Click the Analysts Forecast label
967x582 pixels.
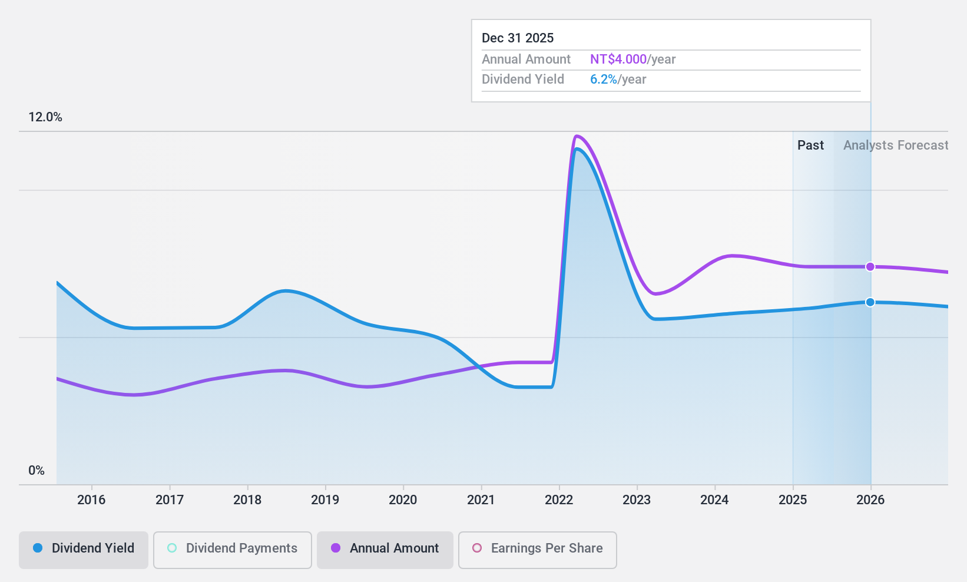(896, 145)
